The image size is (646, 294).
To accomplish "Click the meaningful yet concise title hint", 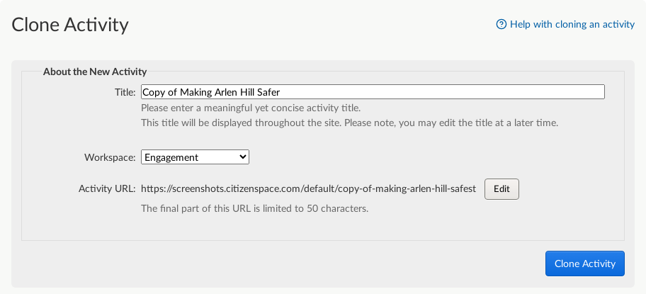I will click(251, 108).
